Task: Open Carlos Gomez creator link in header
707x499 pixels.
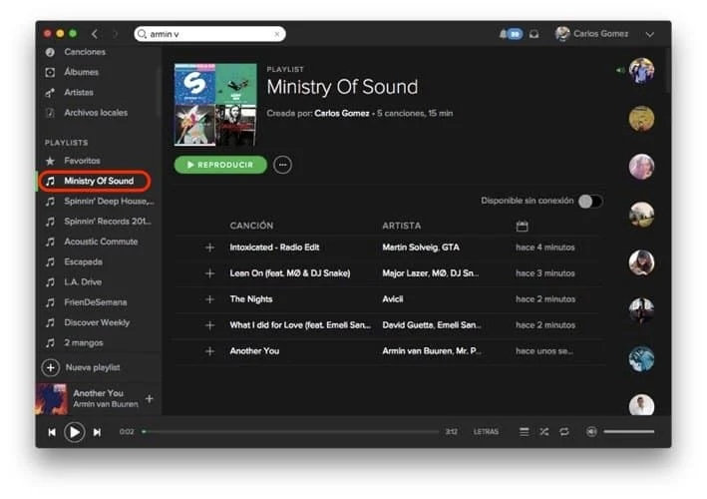Action: click(x=342, y=113)
